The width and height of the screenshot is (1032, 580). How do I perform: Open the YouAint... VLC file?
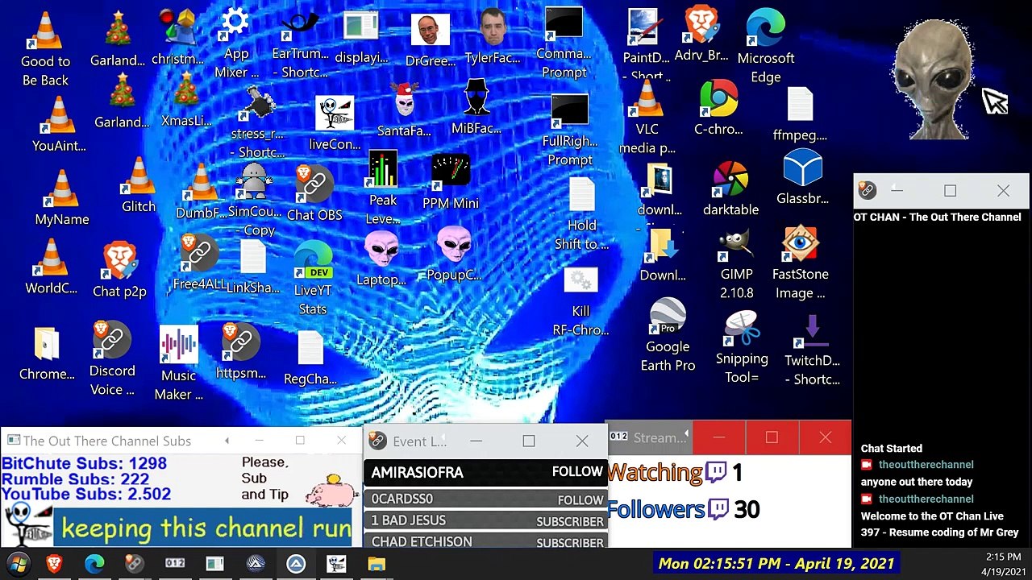point(59,125)
